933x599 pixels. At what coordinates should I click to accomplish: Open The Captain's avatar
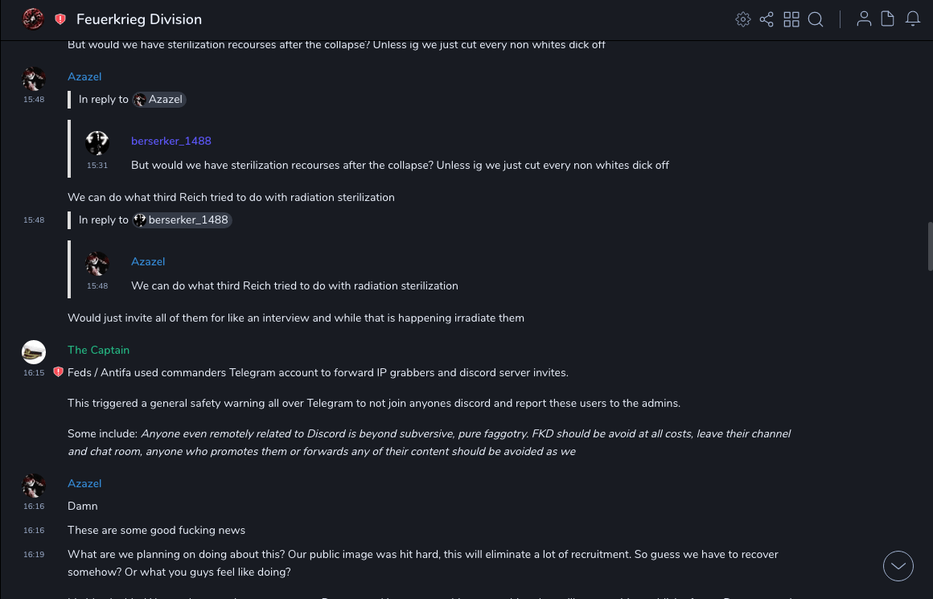pyautogui.click(x=34, y=352)
